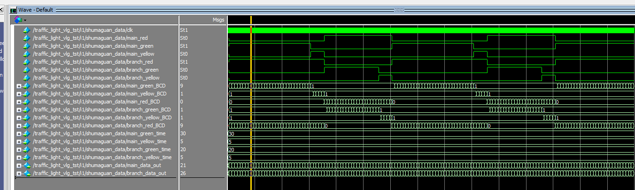The width and height of the screenshot is (635, 190).
Task: Click the Msgs column header
Action: pos(218,20)
